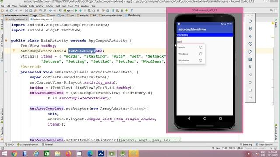Open File Explorer from taskbar
Image resolution: width=280 pixels, height=157 pixels.
pyautogui.click(x=57, y=154)
